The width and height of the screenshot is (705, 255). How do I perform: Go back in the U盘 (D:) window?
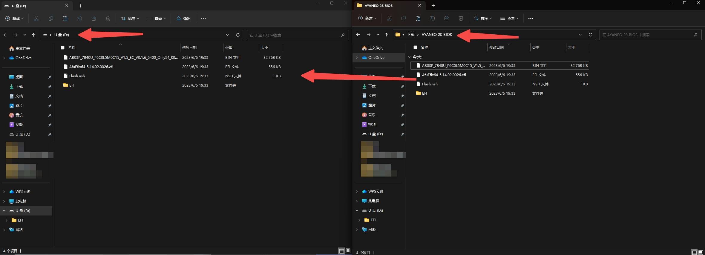(5, 35)
